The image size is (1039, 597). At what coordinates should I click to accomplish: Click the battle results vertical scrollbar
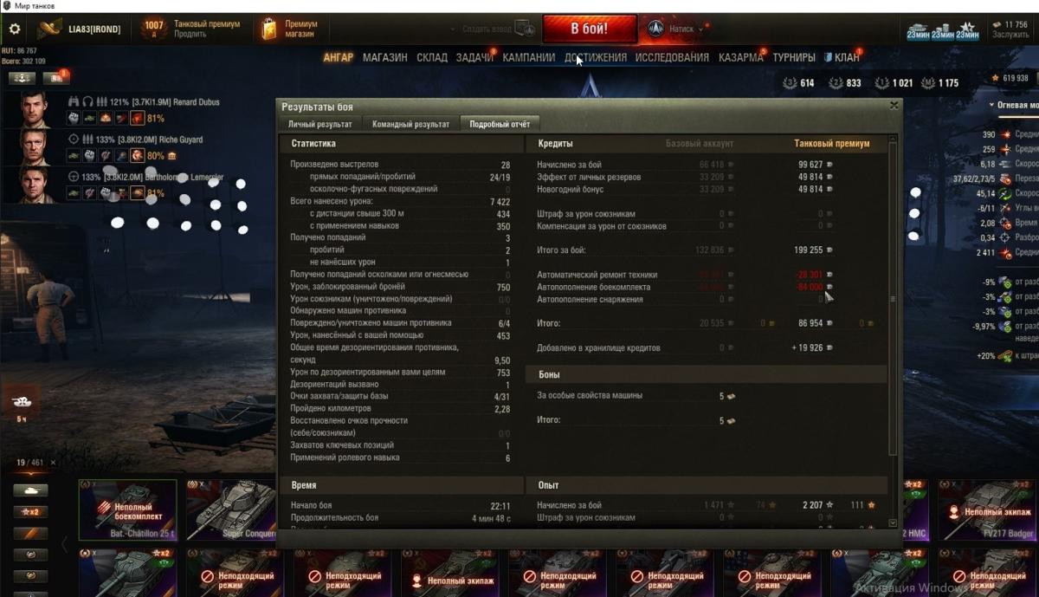click(893, 299)
